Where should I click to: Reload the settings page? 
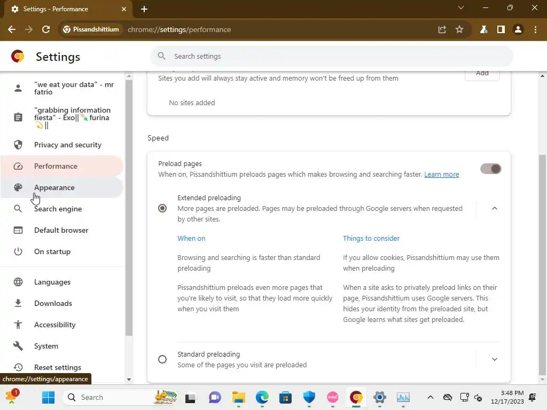point(46,30)
